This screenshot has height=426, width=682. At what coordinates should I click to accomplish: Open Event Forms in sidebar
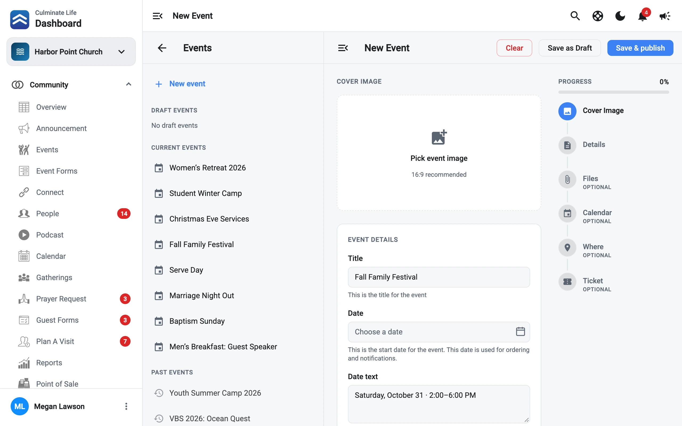71,171
